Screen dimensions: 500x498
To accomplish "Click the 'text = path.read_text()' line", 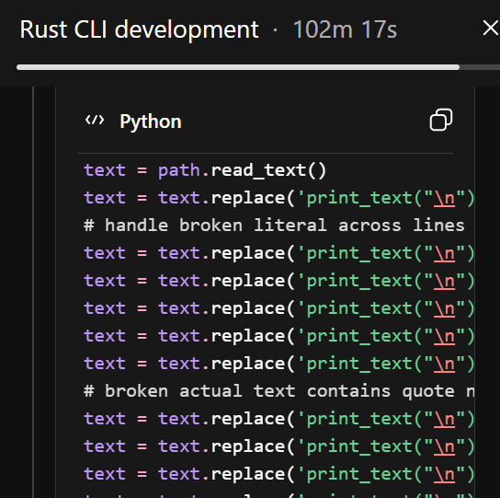I will pyautogui.click(x=205, y=170).
